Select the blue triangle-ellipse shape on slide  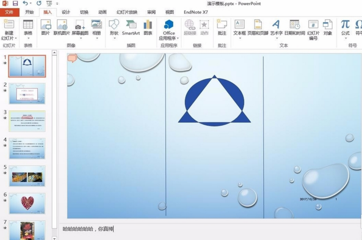[x=214, y=101]
